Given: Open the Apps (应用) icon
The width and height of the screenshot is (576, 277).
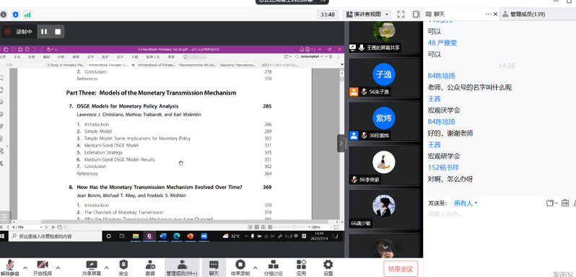Looking at the screenshot, I should pos(301,268).
